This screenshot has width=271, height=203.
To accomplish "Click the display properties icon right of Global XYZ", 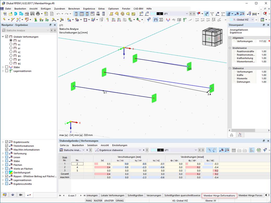I will tap(262, 20).
